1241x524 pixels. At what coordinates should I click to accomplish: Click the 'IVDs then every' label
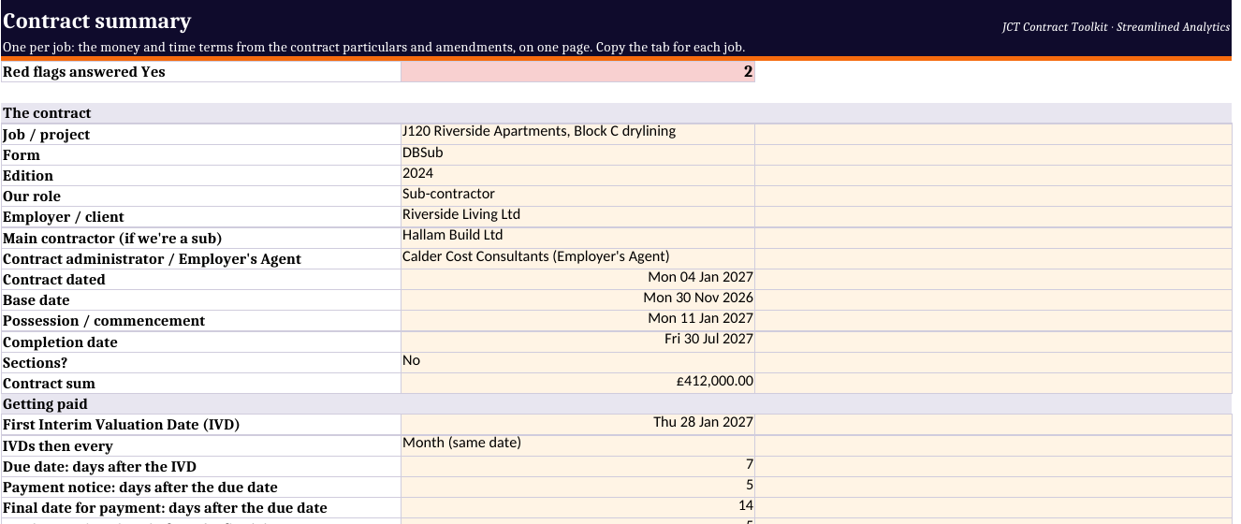click(x=201, y=445)
